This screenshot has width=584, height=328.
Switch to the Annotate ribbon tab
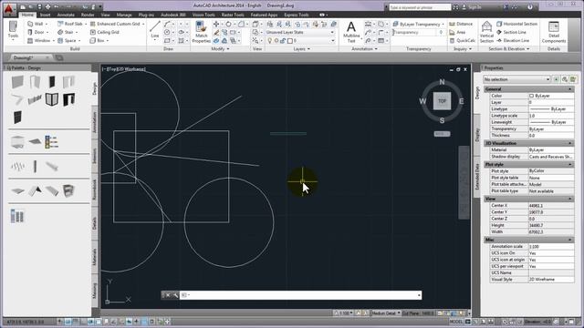(66, 15)
